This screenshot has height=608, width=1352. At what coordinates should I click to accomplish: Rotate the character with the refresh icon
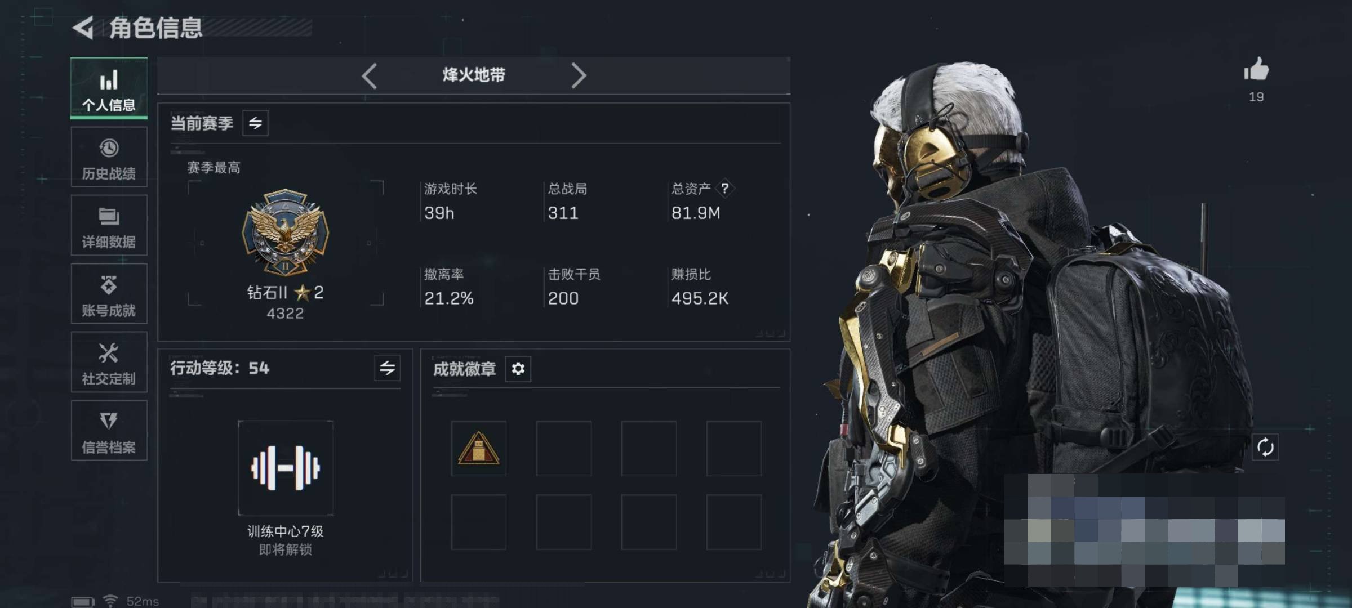[1265, 448]
